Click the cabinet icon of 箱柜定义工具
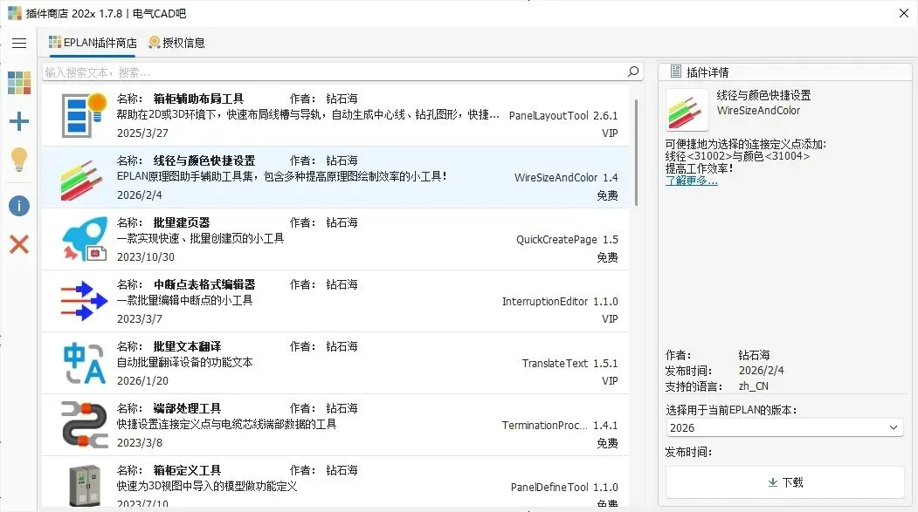918x512 pixels. tap(85, 485)
